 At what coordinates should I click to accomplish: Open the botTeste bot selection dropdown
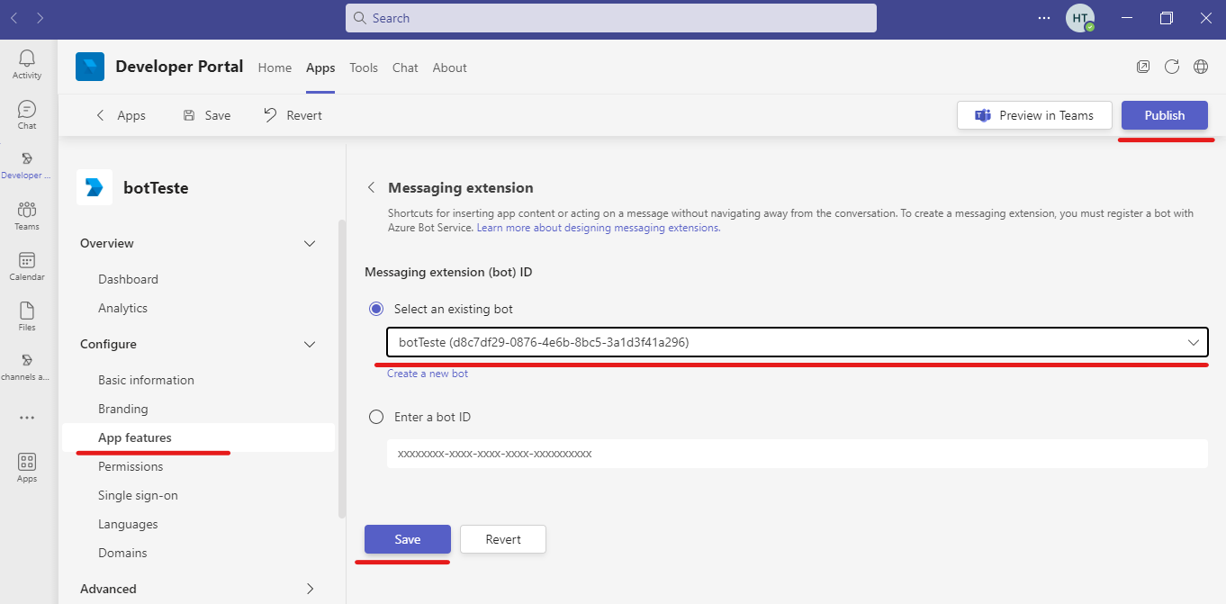pyautogui.click(x=797, y=342)
